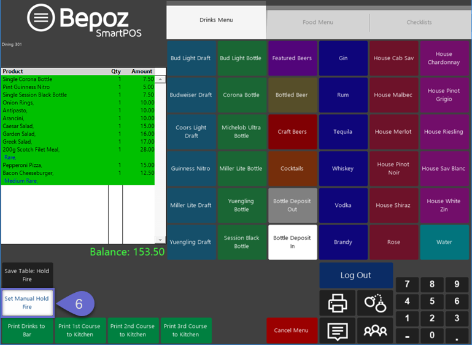The width and height of the screenshot is (472, 345).
Task: Click Set Manual Hold Fire
Action: point(28,303)
